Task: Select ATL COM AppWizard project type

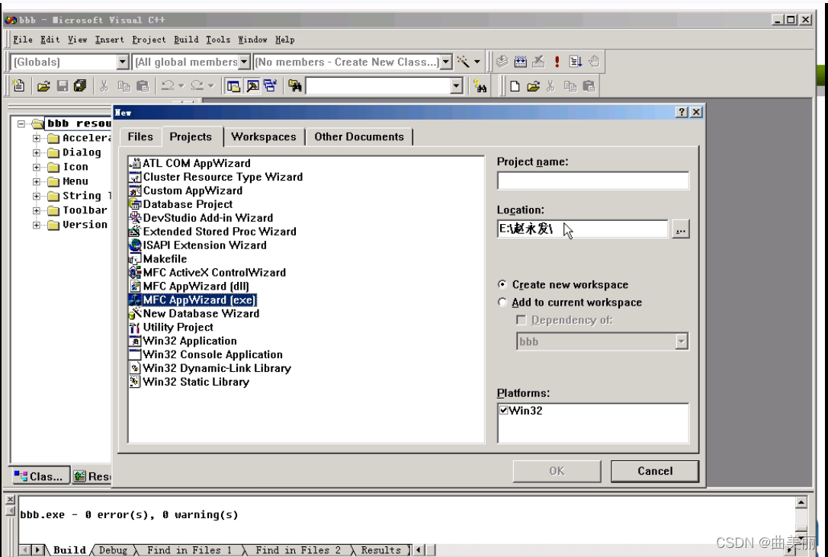Action: 197,163
